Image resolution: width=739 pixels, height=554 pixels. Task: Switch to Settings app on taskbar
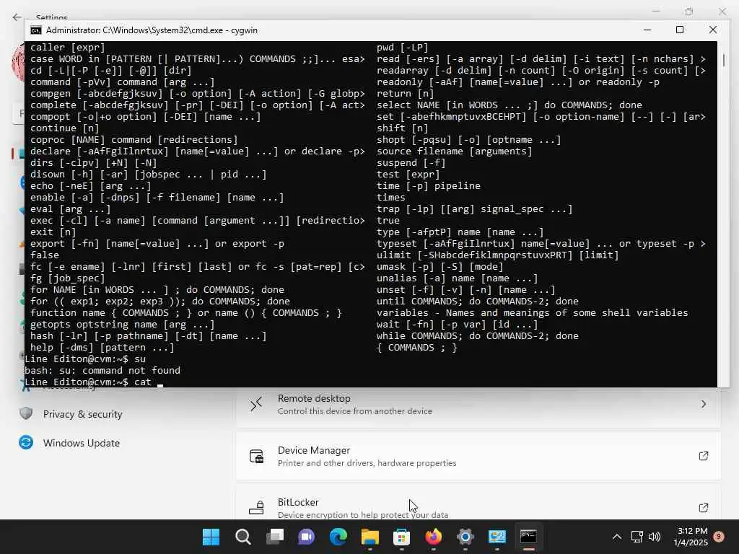[x=465, y=537]
